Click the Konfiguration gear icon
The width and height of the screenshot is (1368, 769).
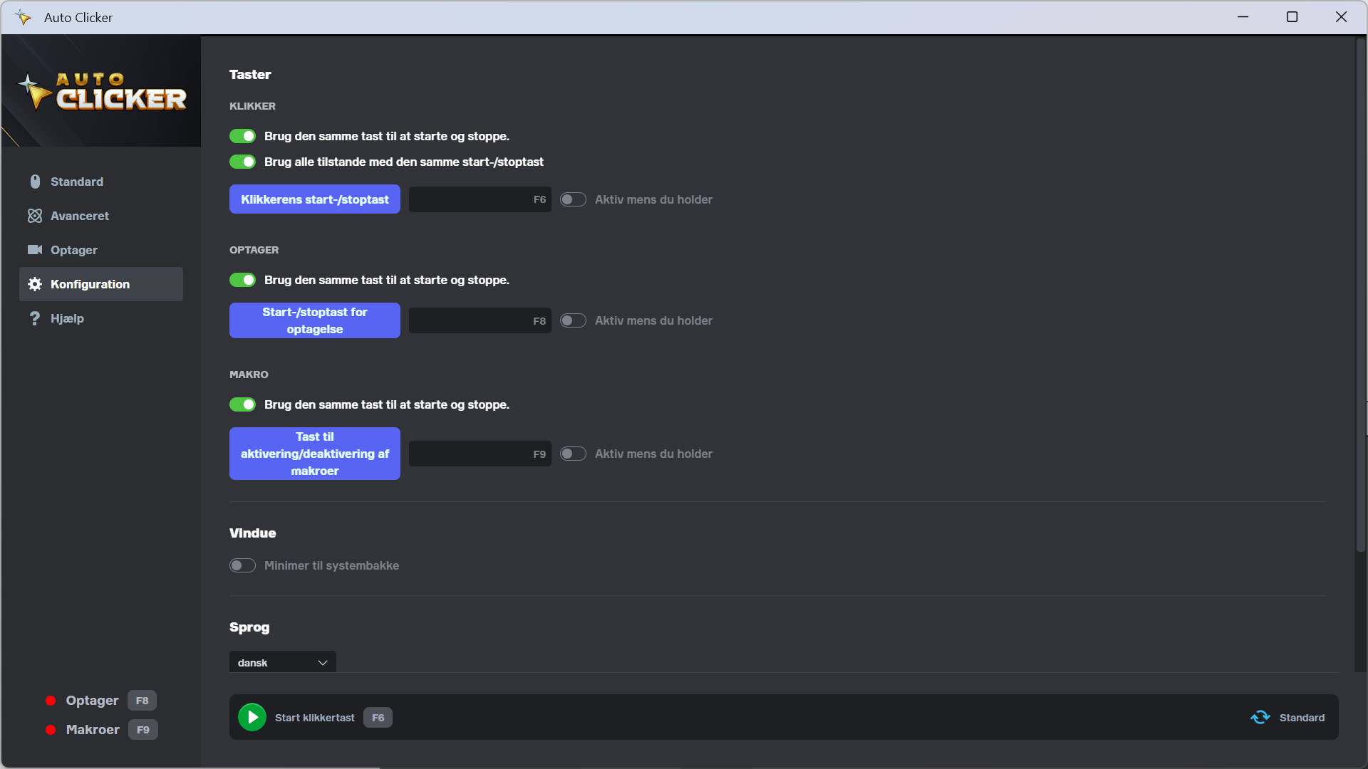[35, 284]
